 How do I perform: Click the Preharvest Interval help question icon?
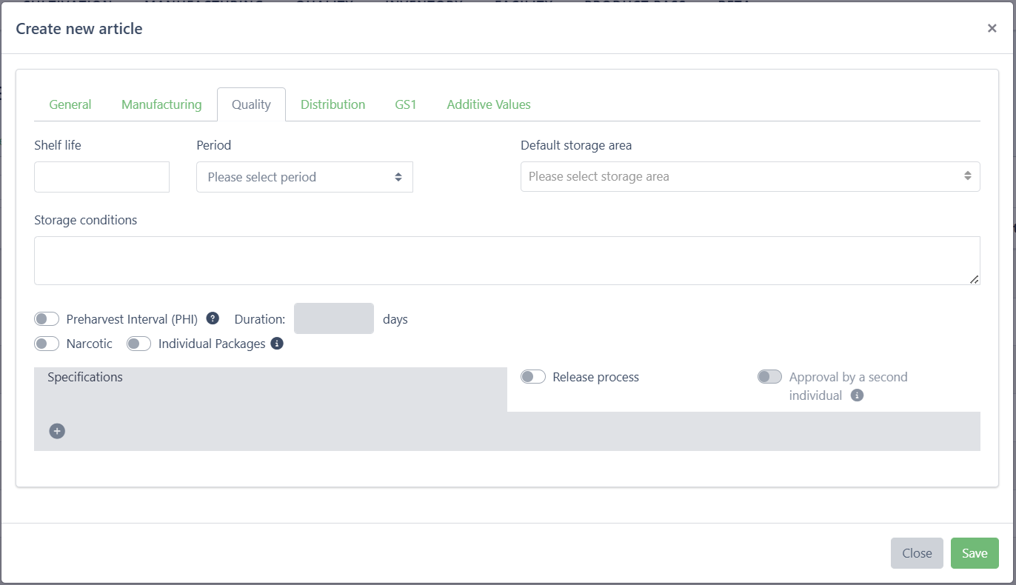[x=213, y=318]
